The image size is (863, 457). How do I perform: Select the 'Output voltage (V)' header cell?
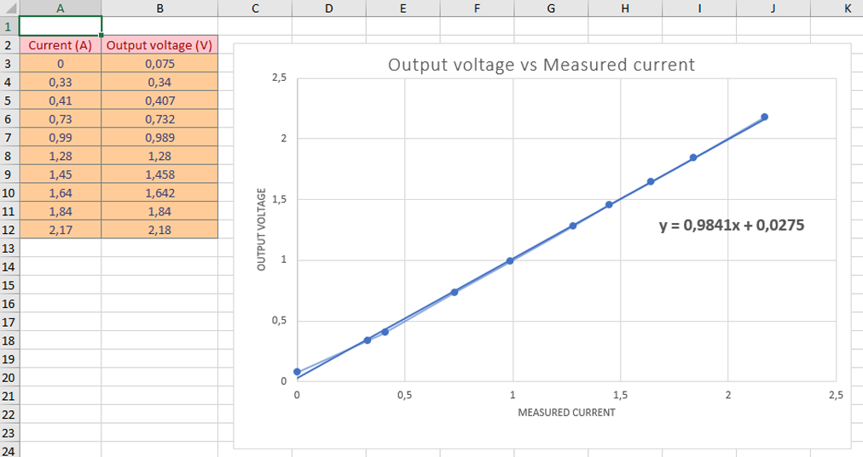[x=159, y=45]
